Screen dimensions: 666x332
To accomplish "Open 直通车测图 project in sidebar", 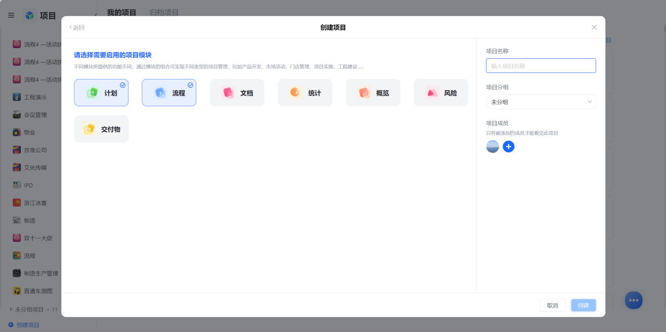I will coord(38,291).
